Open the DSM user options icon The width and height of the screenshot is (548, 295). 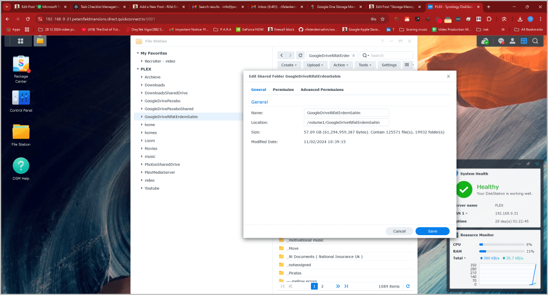tap(512, 41)
